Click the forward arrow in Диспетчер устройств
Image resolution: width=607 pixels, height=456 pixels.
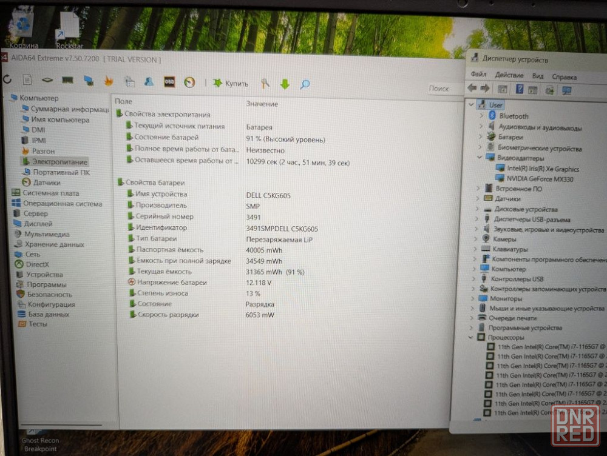pos(484,88)
